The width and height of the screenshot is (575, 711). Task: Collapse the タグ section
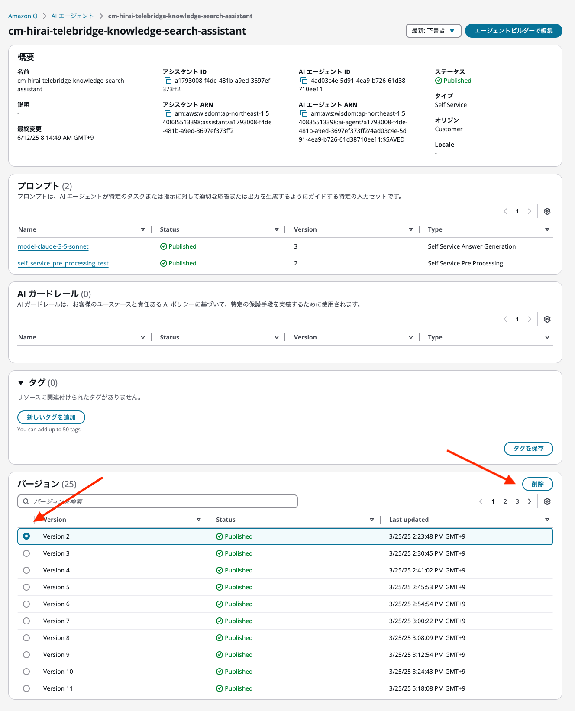click(x=21, y=383)
